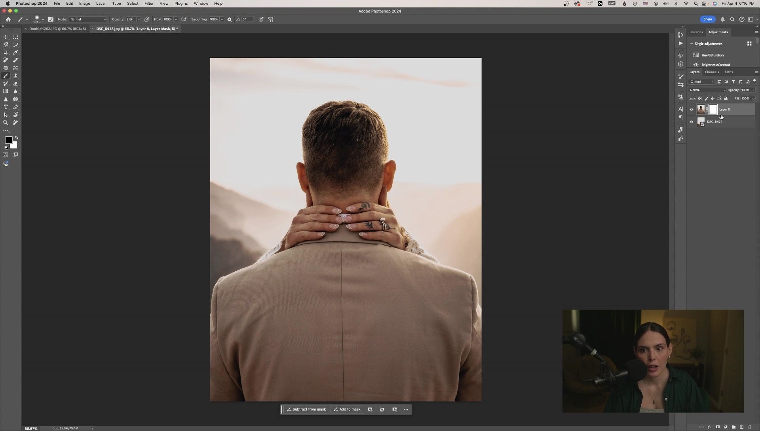Click Add to mask button
Screen dimensions: 760x431
coord(347,410)
